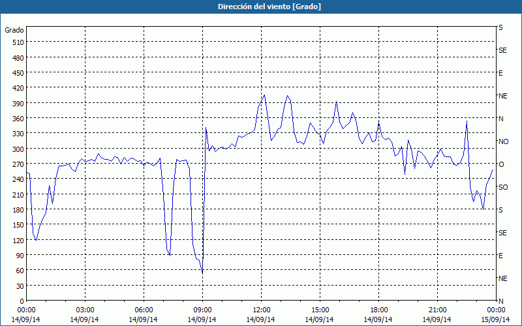Screen dimensions: 522x326
Task: Click the 21:00 time label
Action: coord(437,310)
